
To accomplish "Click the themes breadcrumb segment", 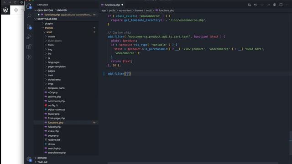I will 139,10.
